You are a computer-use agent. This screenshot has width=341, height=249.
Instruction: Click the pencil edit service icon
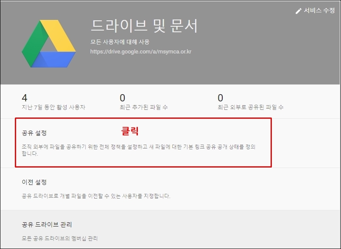(x=299, y=11)
